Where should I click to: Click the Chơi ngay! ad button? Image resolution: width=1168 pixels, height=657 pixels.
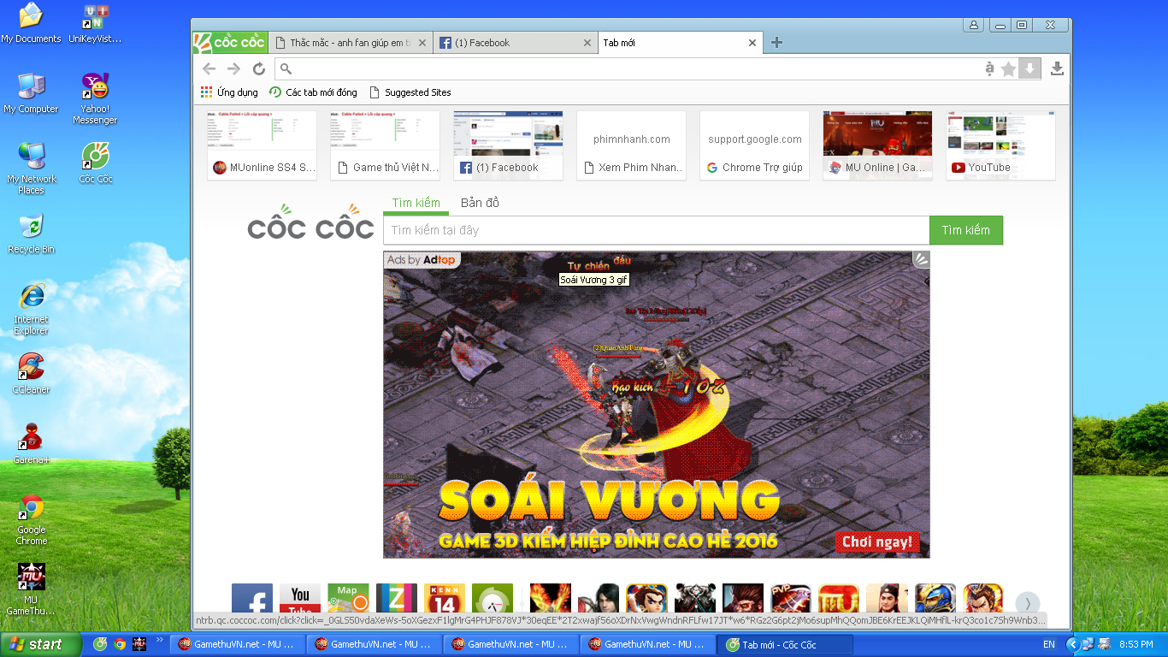pyautogui.click(x=877, y=542)
